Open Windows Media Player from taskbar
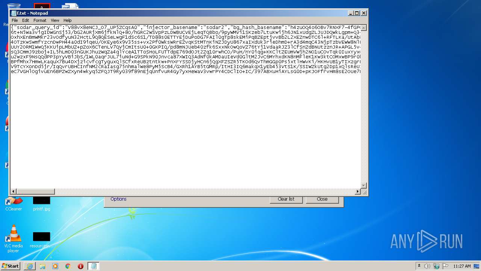 (x=55, y=266)
